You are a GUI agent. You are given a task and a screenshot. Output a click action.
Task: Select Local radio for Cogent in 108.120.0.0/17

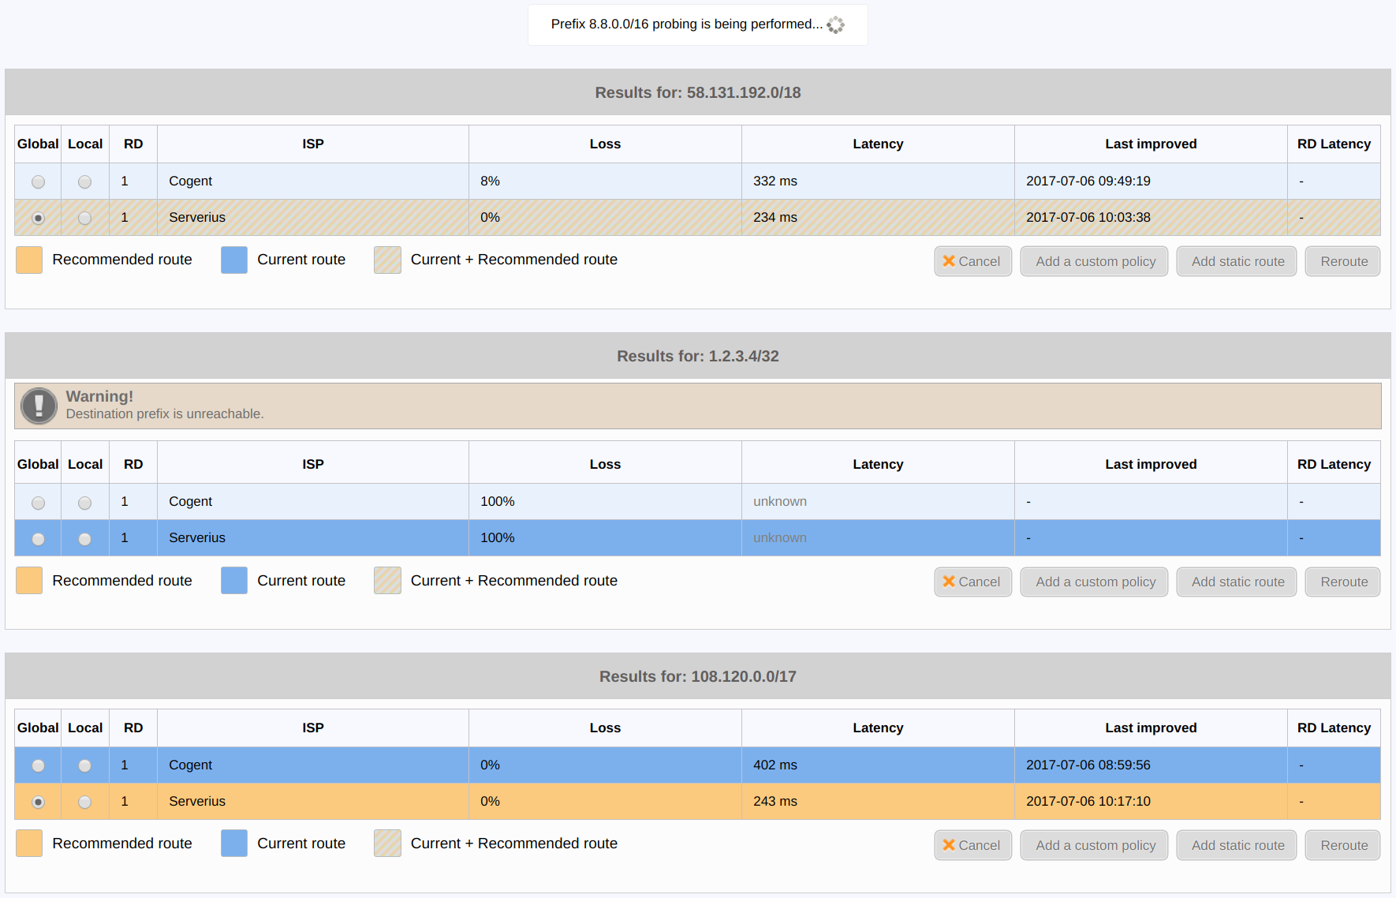point(84,765)
